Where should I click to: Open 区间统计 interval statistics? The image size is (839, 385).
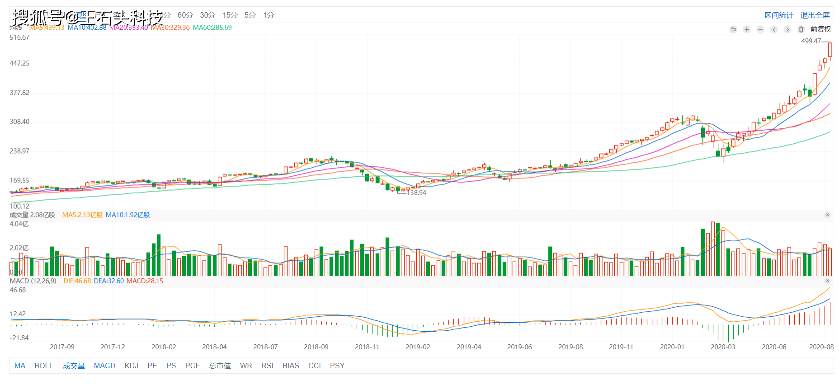click(x=779, y=15)
